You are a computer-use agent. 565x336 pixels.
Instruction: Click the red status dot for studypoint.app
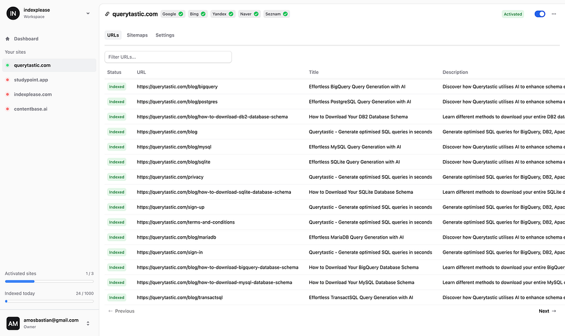pos(8,80)
